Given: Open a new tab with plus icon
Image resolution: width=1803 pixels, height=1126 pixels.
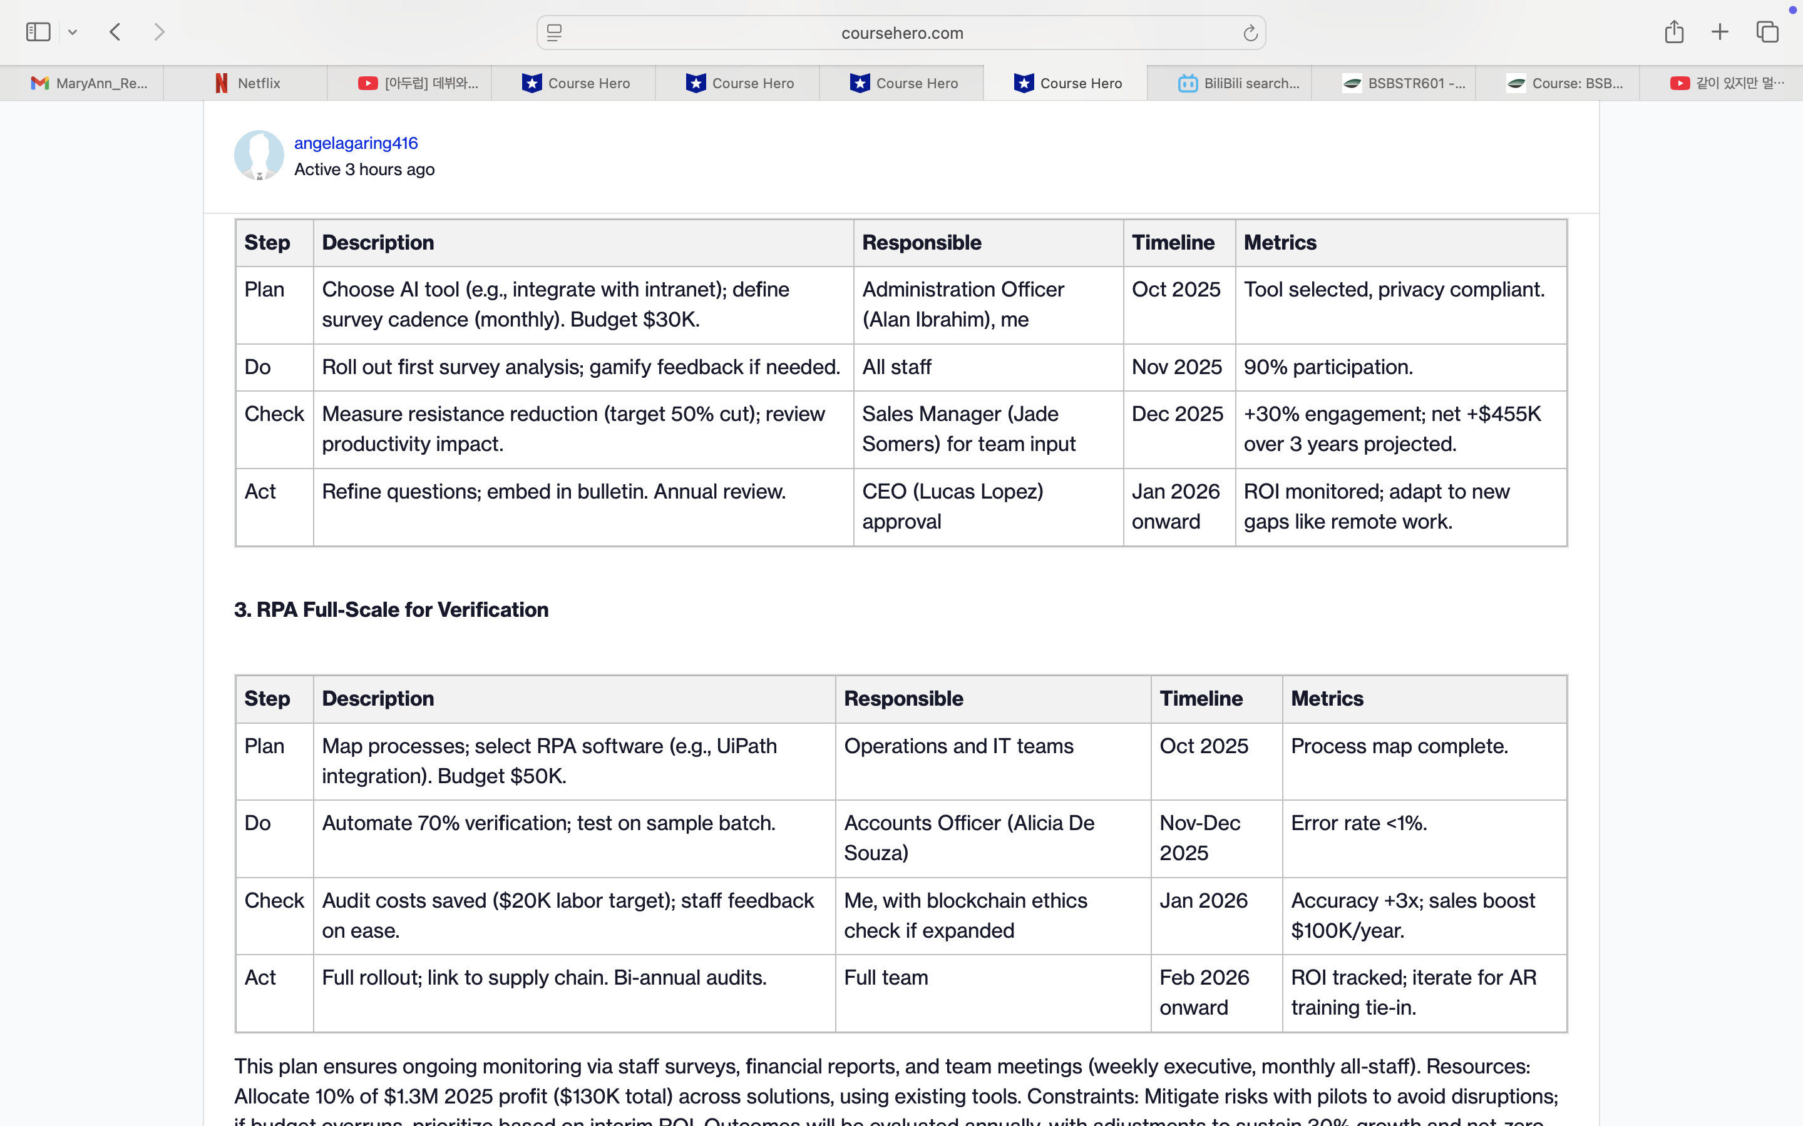Looking at the screenshot, I should pos(1720,32).
